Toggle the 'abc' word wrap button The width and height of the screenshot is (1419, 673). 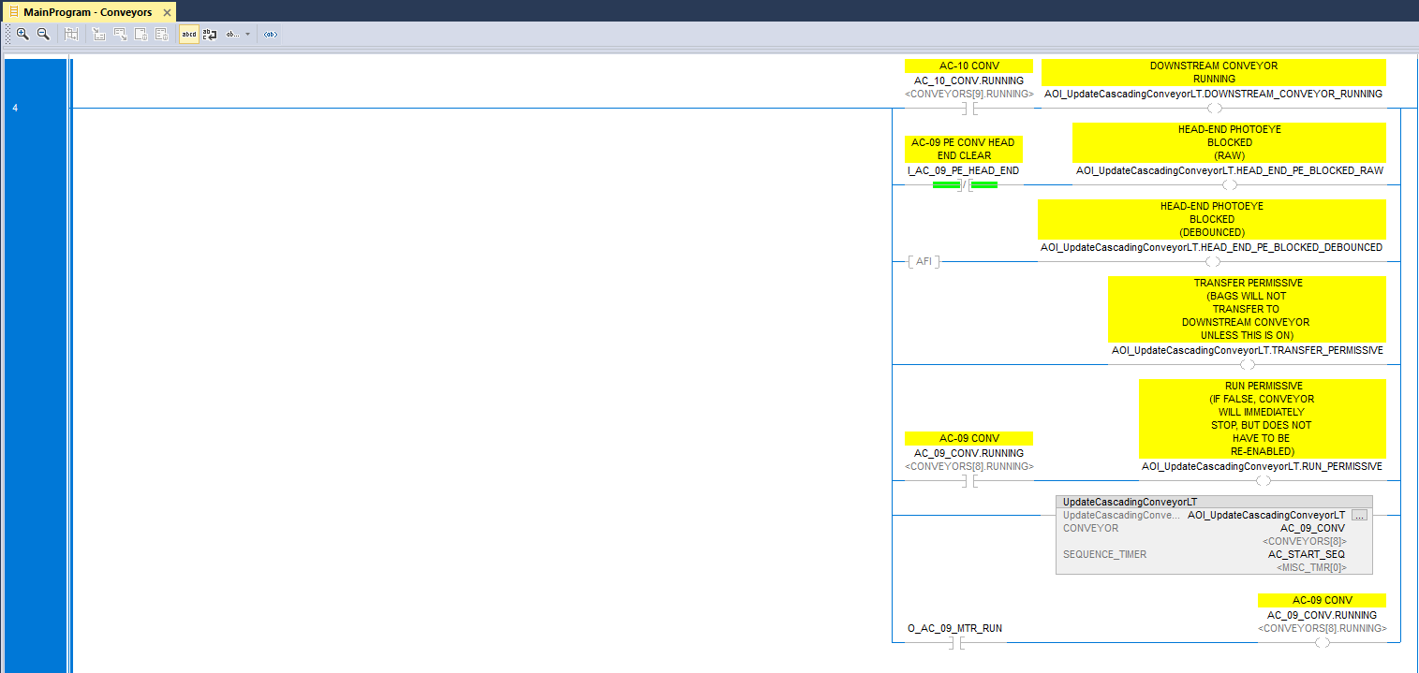point(210,34)
